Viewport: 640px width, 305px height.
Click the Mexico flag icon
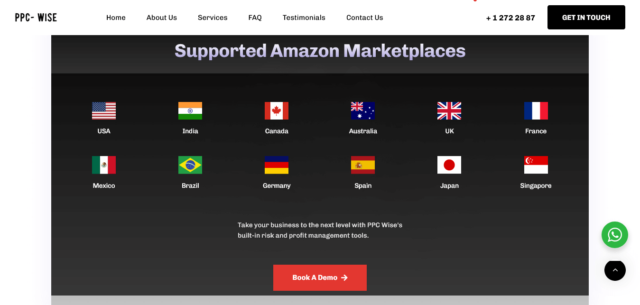pyautogui.click(x=104, y=165)
